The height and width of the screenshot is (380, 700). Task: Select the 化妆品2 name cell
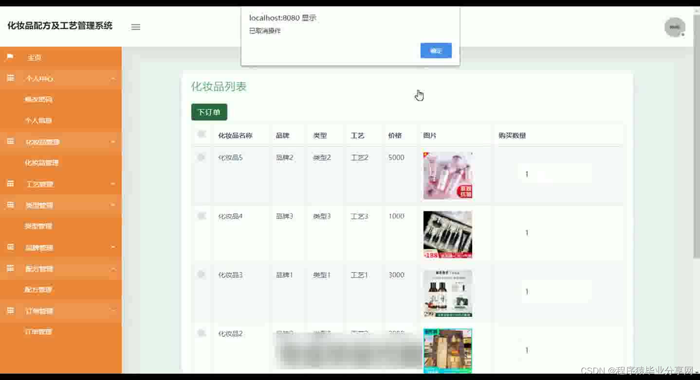(x=230, y=334)
